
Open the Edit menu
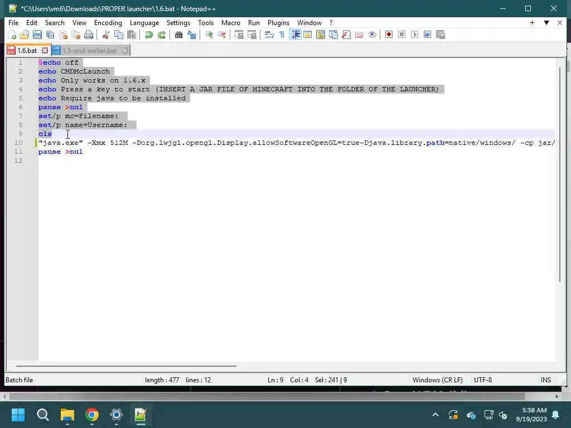(x=32, y=22)
